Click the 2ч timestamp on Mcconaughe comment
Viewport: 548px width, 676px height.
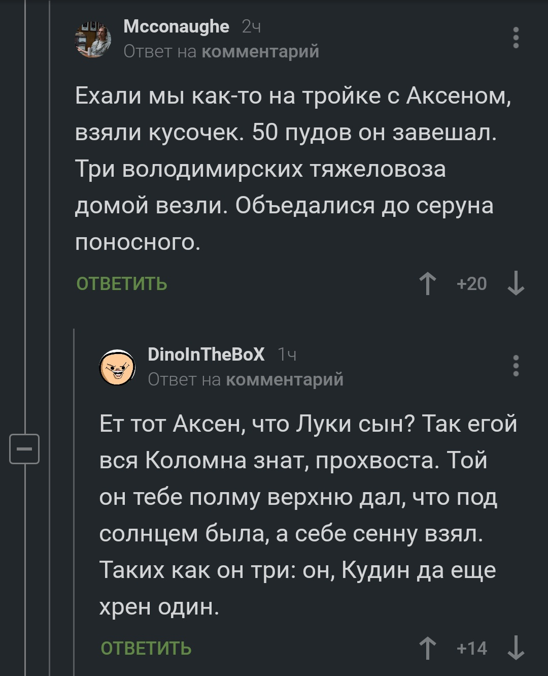[251, 27]
